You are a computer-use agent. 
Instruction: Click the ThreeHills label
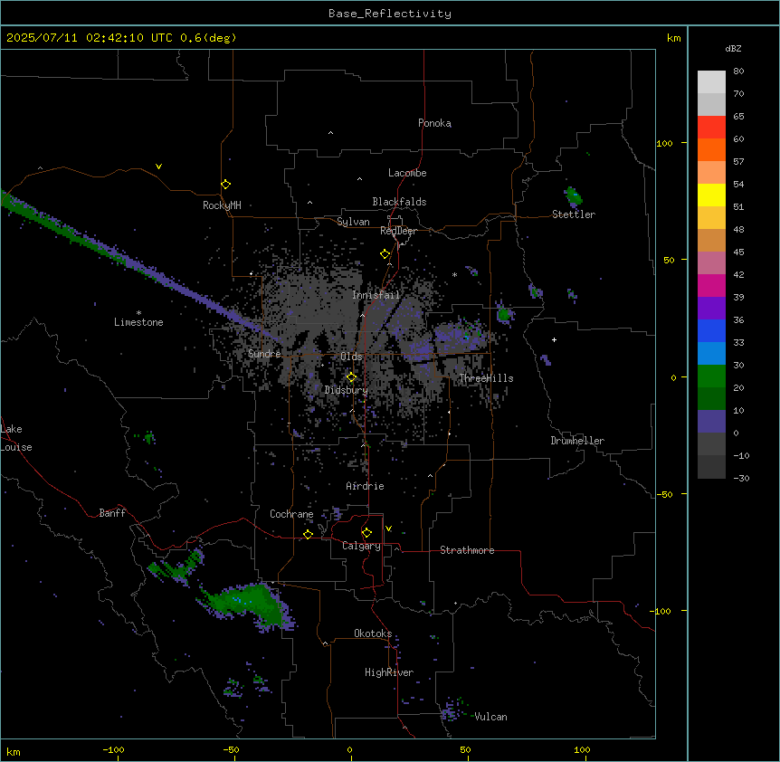[486, 378]
